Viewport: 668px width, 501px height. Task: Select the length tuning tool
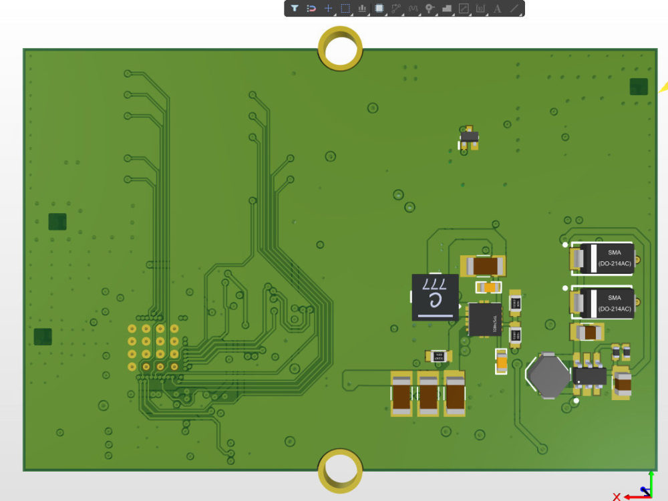click(x=413, y=8)
